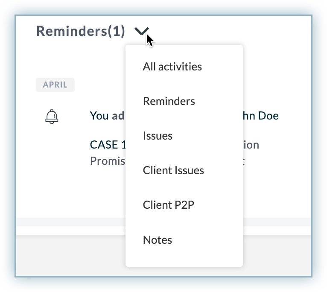Click the 'You ad…' reminder entry text
Viewport: 327px width, 292px height.
[107, 116]
